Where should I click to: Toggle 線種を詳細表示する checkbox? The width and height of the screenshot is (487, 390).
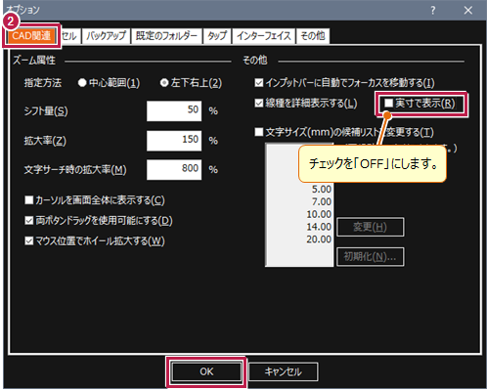coord(259,104)
